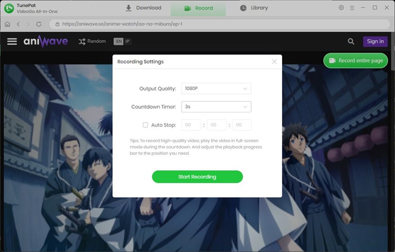Switch to the Download tab
Viewport: 395px width, 252px height.
(143, 8)
